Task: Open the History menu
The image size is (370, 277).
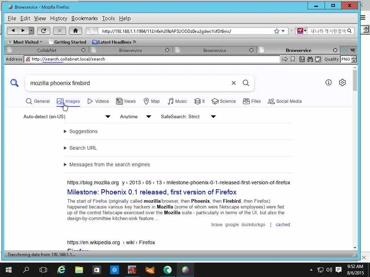Action: pos(59,18)
